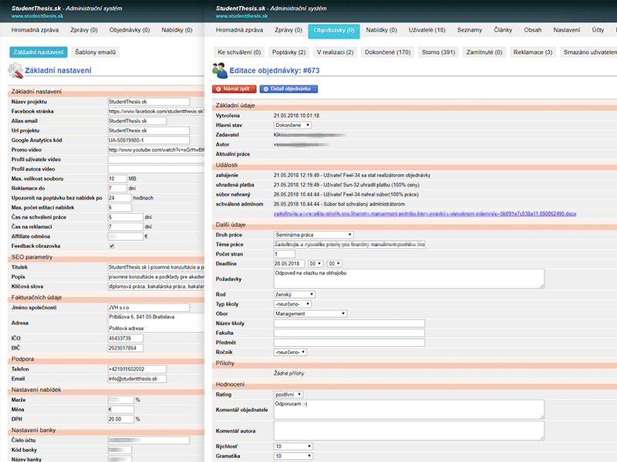Open the Účty tab
Viewport: 617px width, 462px height.
point(598,30)
